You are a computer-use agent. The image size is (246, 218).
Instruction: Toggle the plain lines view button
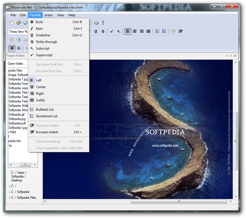[19, 48]
